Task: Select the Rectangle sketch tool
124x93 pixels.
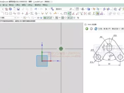Action: pyautogui.click(x=6, y=14)
